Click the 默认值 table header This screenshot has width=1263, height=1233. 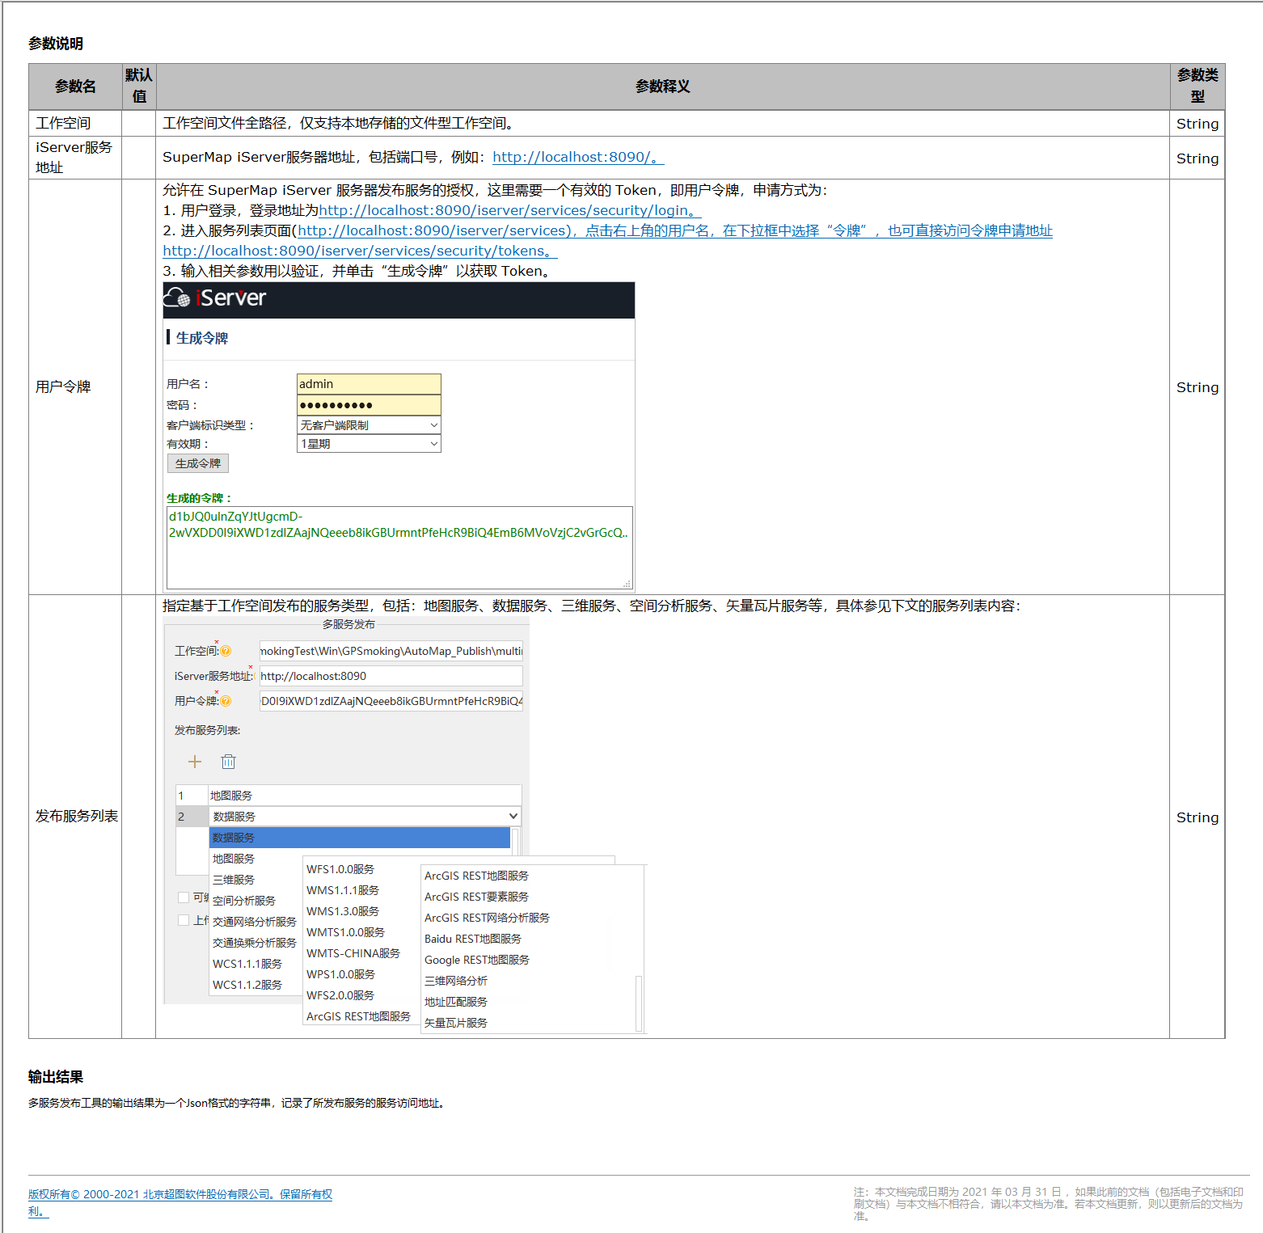pyautogui.click(x=139, y=86)
